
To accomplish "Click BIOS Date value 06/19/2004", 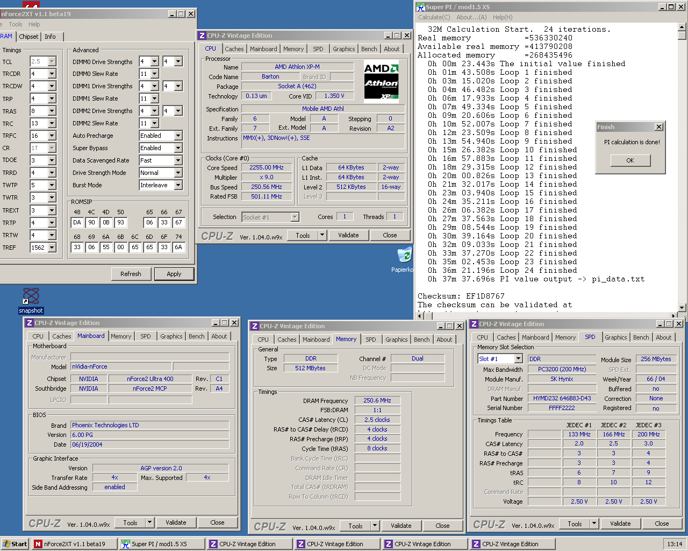I will pos(150,444).
